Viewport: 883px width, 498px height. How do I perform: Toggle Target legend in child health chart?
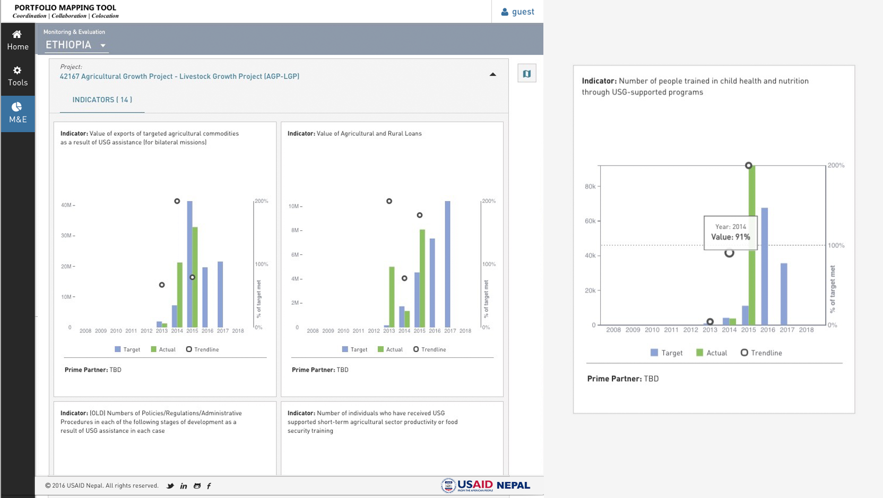tap(666, 353)
